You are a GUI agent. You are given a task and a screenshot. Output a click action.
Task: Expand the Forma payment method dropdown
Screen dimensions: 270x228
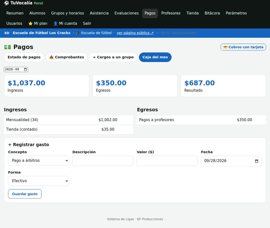point(39,181)
